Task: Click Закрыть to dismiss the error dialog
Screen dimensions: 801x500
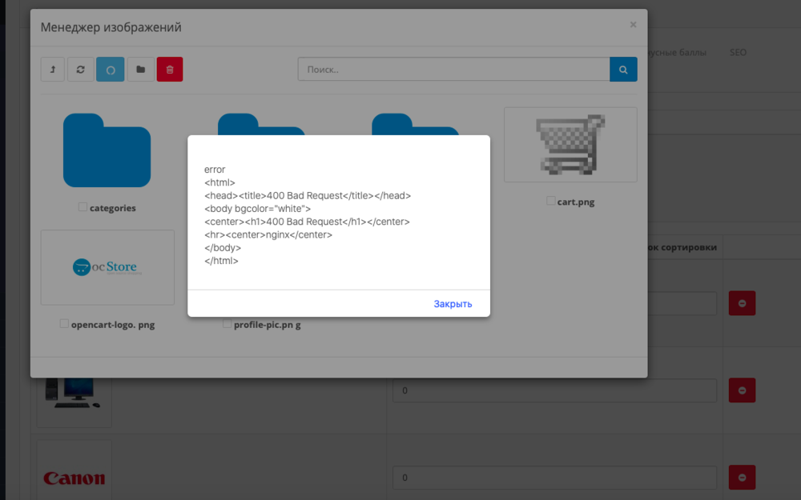Action: [x=453, y=304]
